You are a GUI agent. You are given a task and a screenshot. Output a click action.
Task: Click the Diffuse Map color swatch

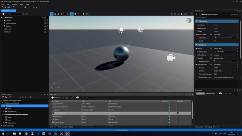click(x=215, y=52)
